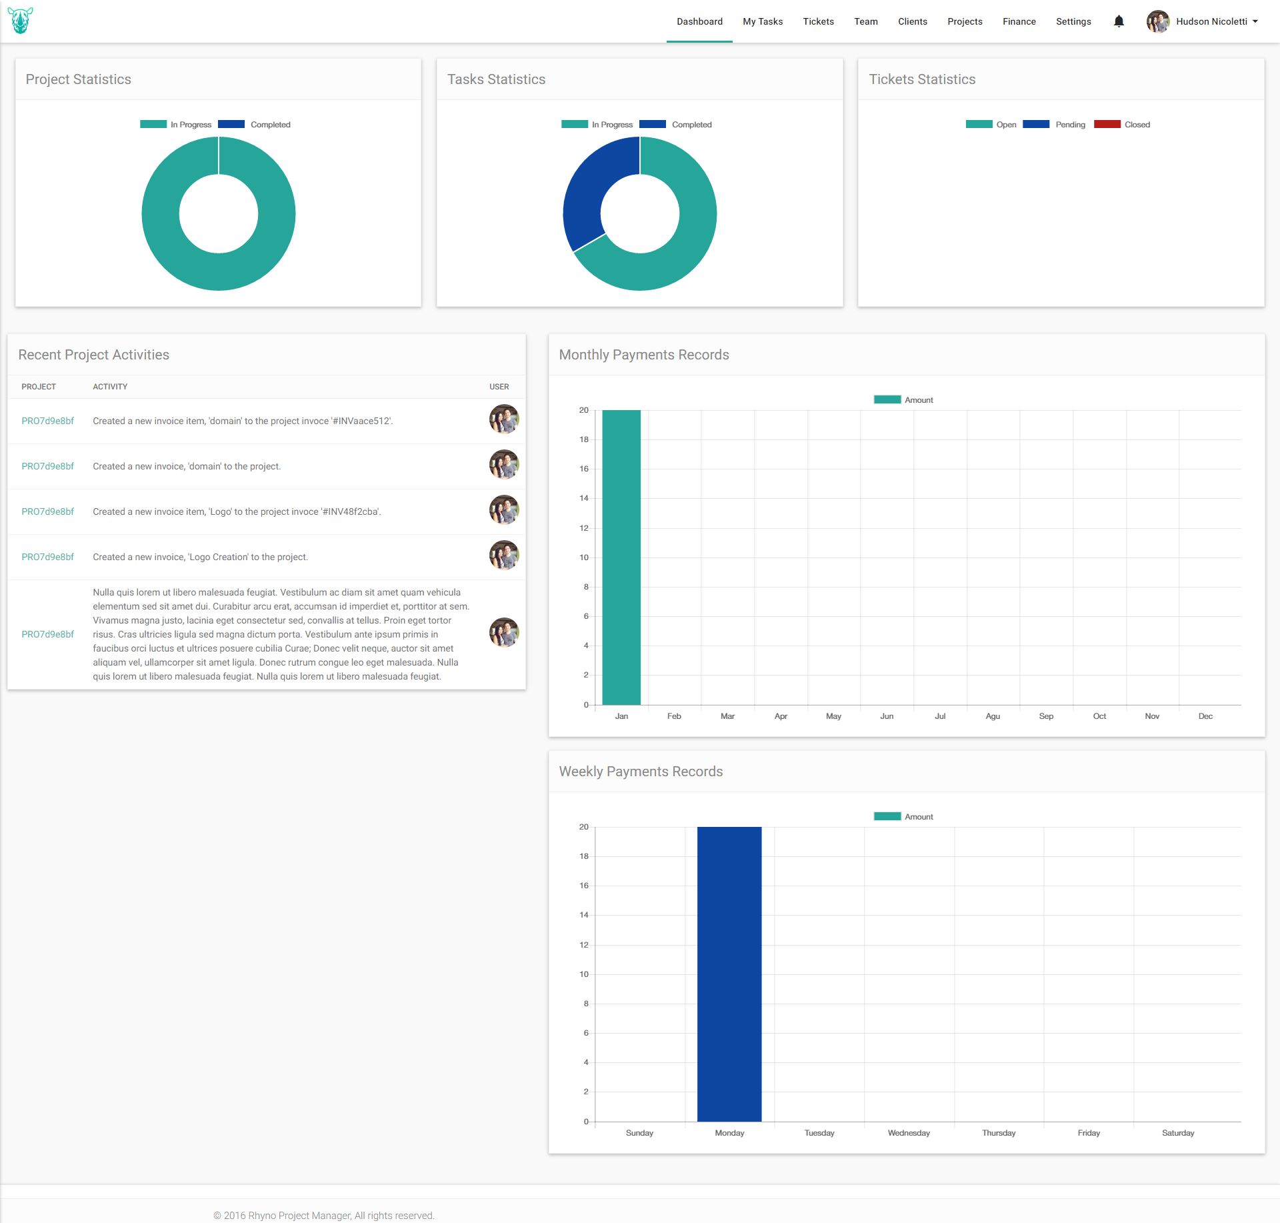Click Hudson Nicoletti's navbar avatar
Image resolution: width=1280 pixels, height=1223 pixels.
click(x=1158, y=21)
